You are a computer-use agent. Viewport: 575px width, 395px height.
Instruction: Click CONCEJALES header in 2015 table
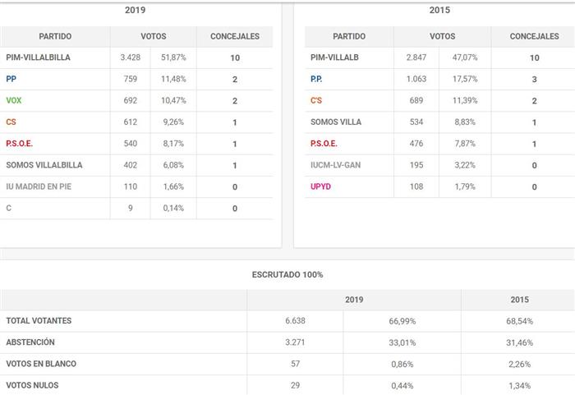534,37
